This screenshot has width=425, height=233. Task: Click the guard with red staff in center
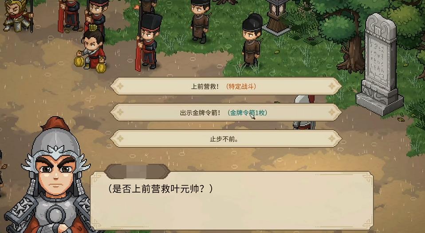tap(148, 42)
